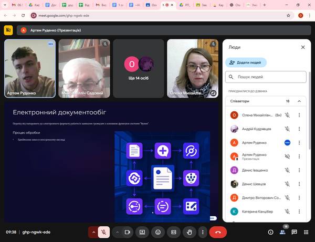Viewport: 315px width, 242px height.
Task: Close the Люди side panel
Action: click(302, 47)
